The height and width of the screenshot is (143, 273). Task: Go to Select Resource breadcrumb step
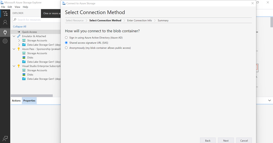coord(74,20)
